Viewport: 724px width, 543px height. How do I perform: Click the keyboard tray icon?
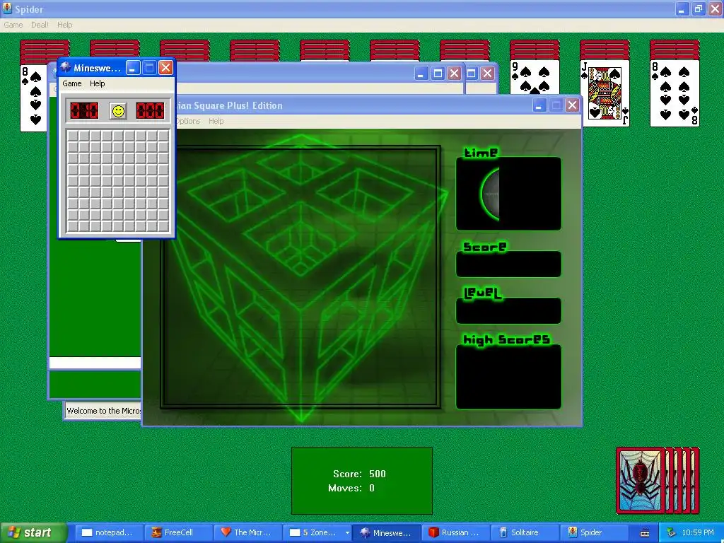(x=645, y=533)
